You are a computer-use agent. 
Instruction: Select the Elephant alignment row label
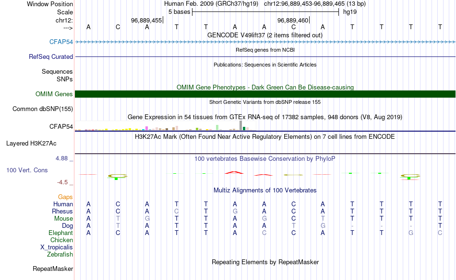[x=60, y=233]
